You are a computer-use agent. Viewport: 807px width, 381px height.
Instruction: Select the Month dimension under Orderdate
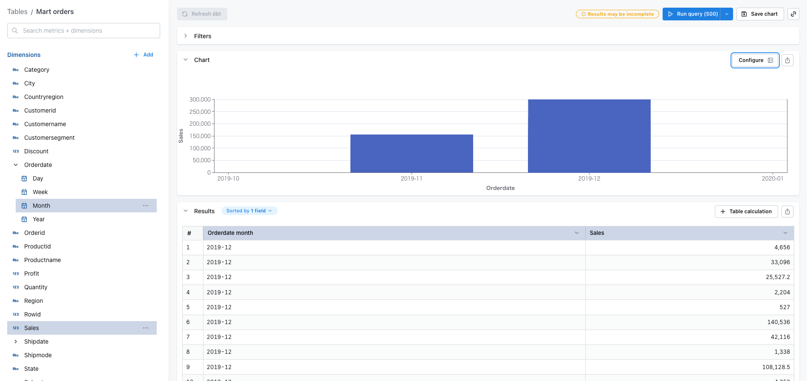(86, 206)
